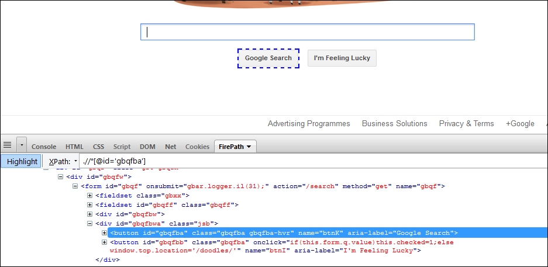Image resolution: width=548 pixels, height=267 pixels.
Task: Open the FirePath tab dropdown menu
Action: [x=249, y=147]
